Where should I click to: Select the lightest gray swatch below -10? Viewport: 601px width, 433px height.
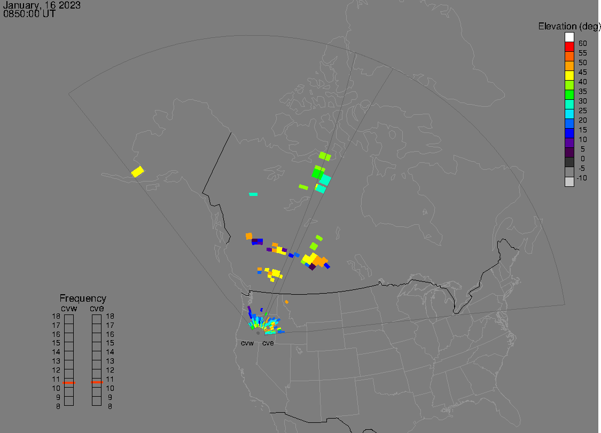click(x=569, y=182)
